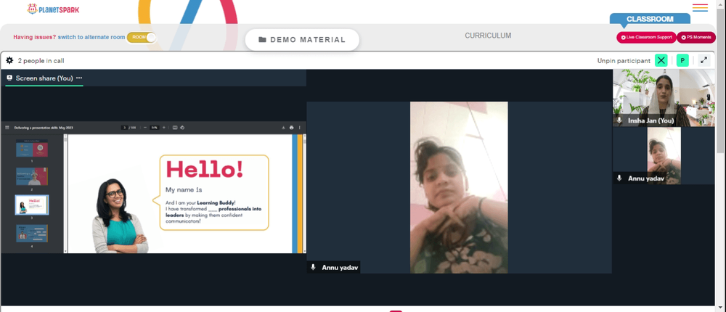Download the PDF document

[x=283, y=128]
